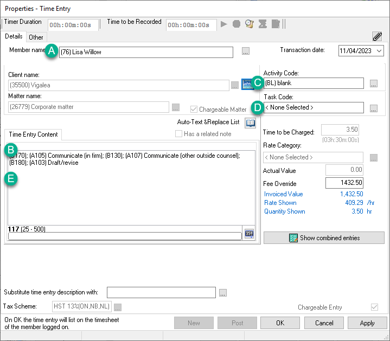Click the Apply button
Screen dimensions: 390x341
pyautogui.click(x=367, y=323)
